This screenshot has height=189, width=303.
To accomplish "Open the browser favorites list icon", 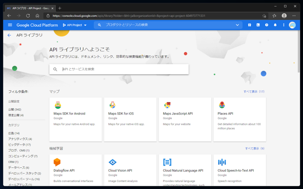I will click(274, 16).
